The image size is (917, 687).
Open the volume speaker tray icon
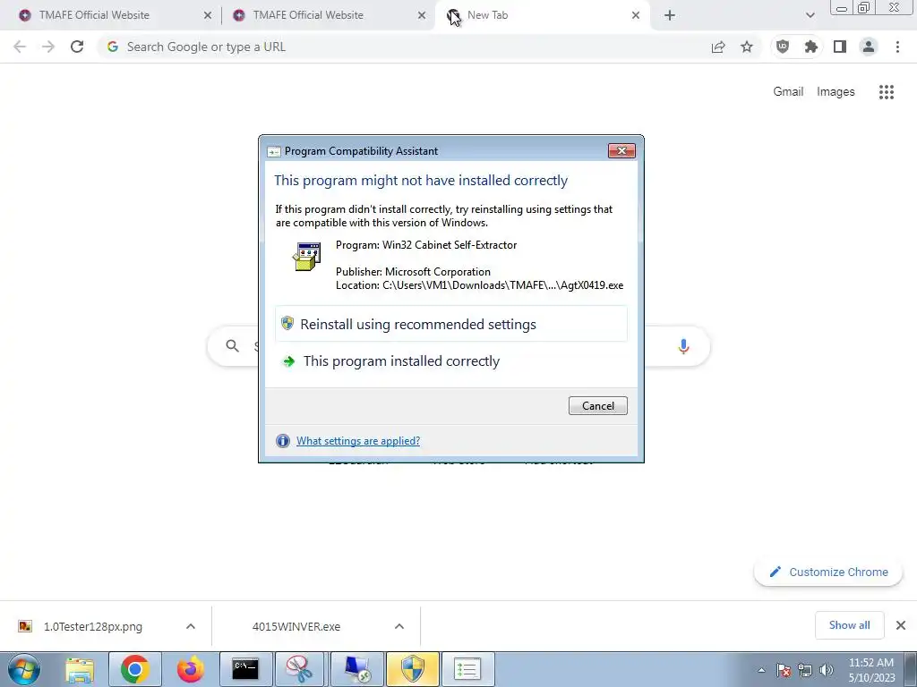click(x=826, y=670)
